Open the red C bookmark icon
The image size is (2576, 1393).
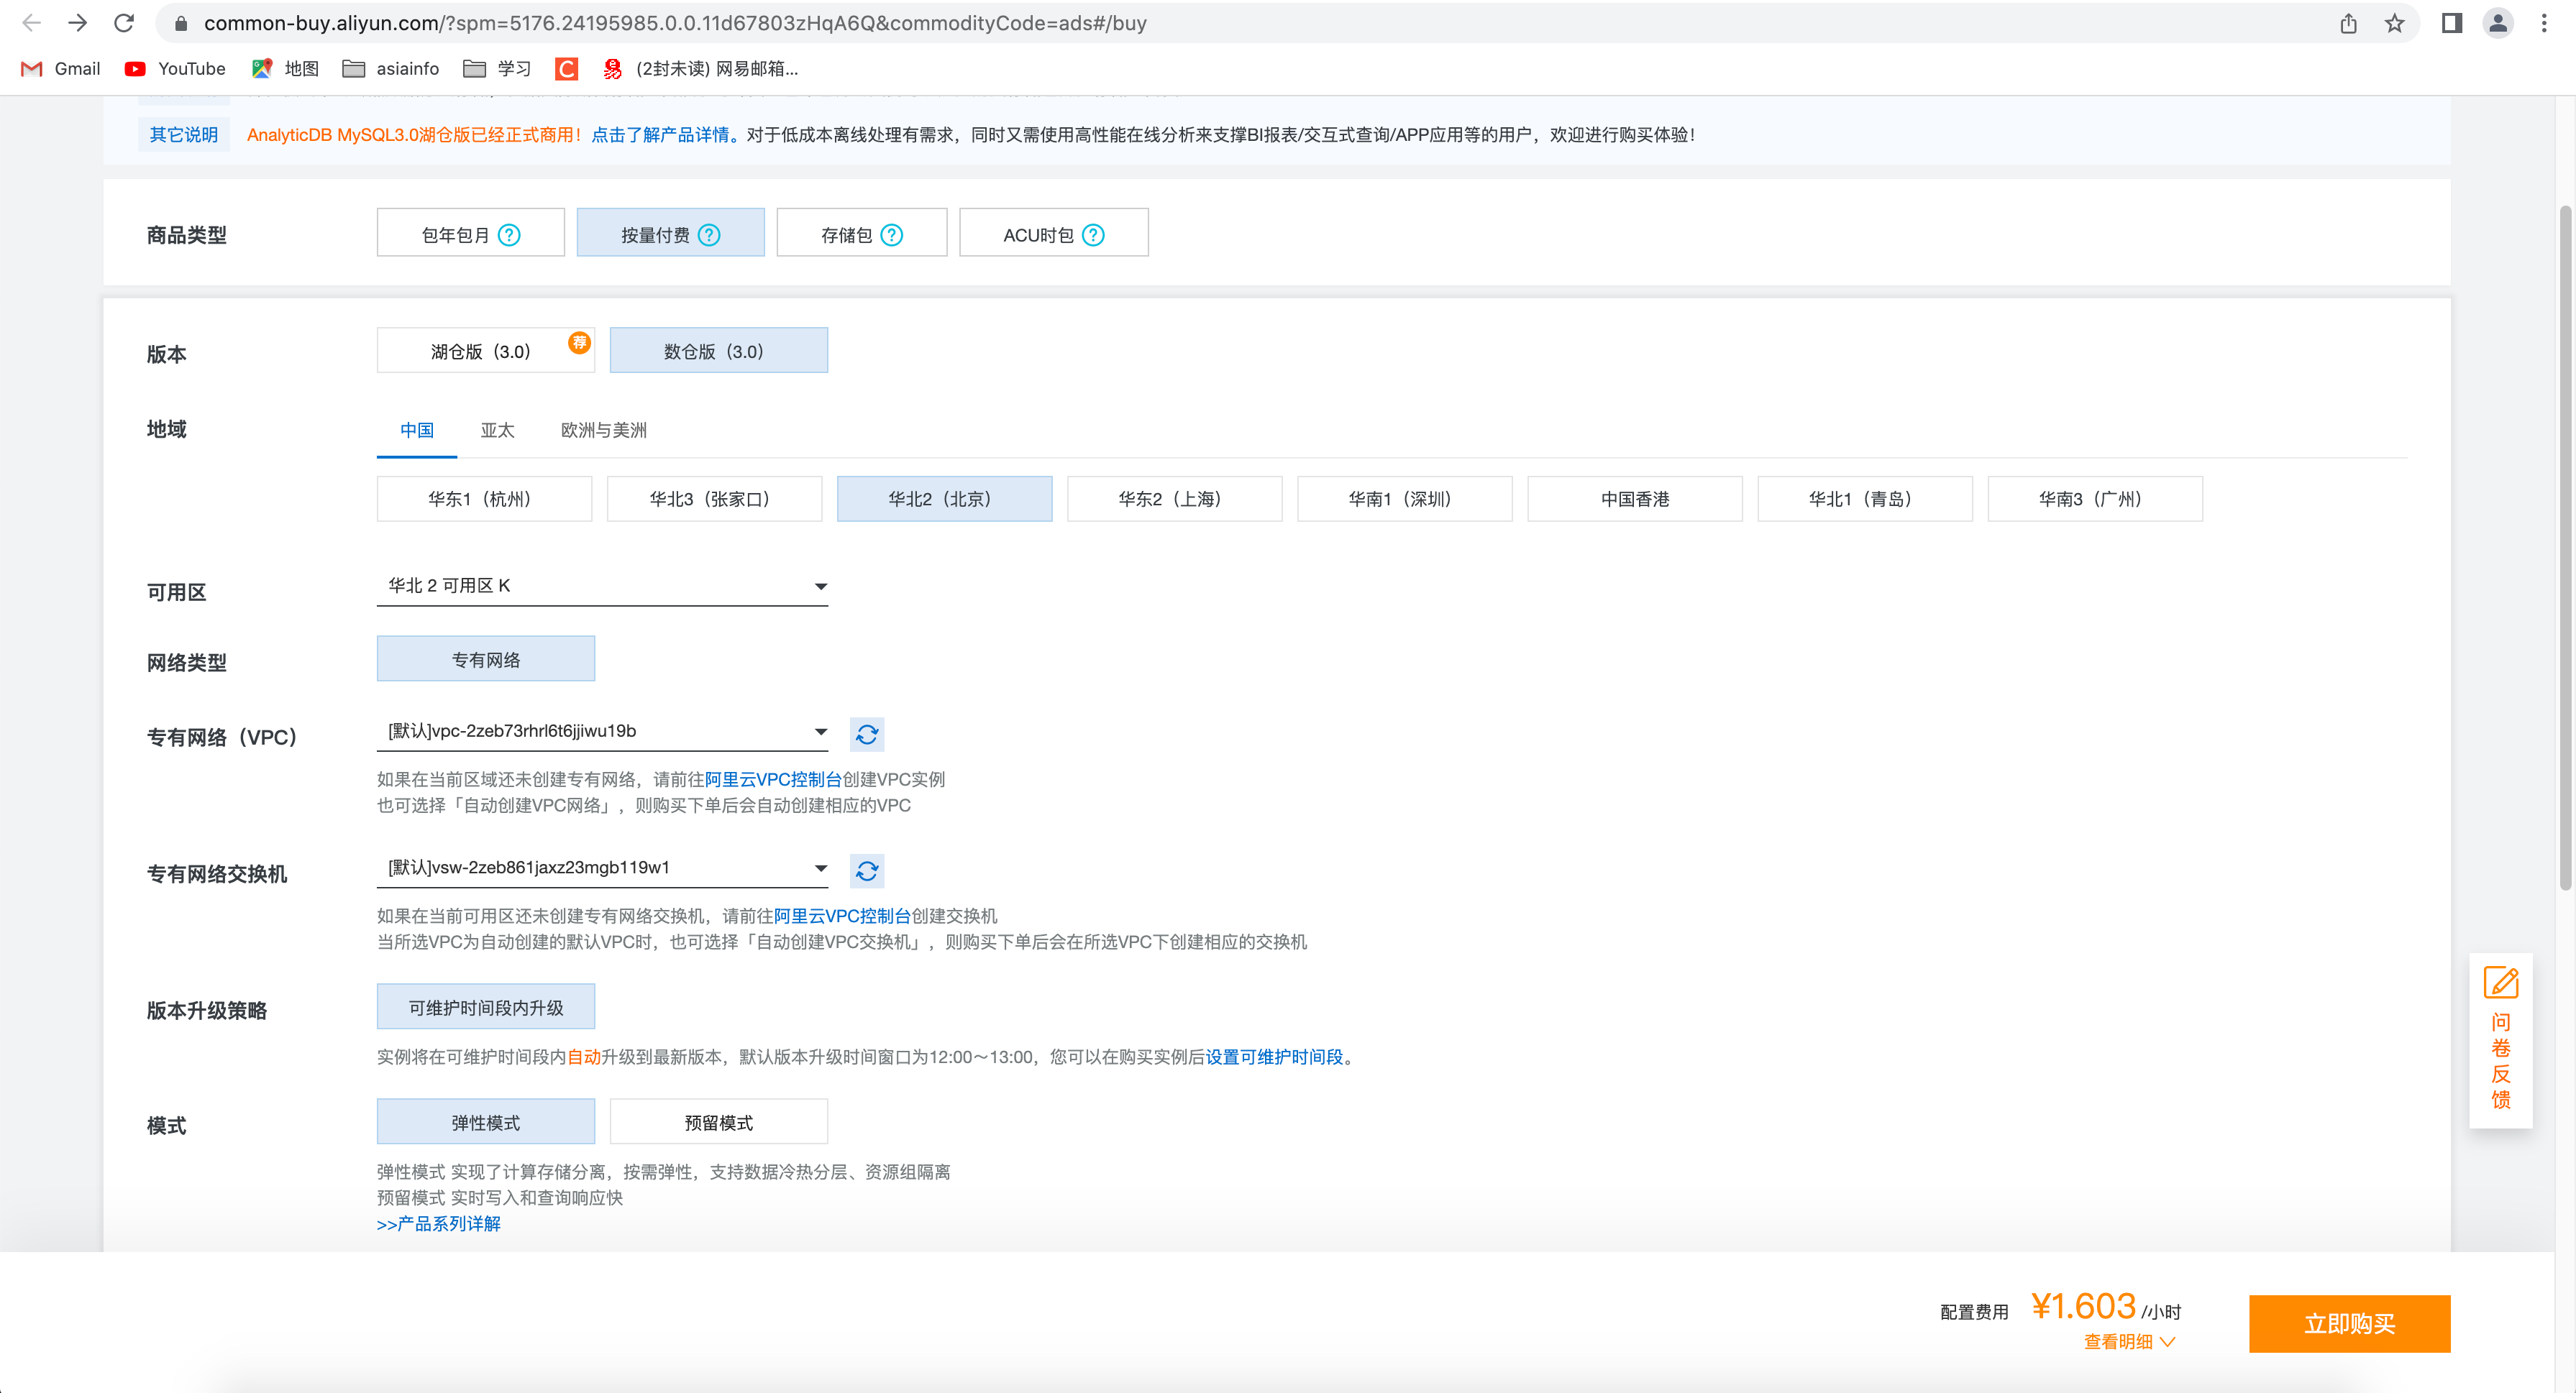coord(567,69)
